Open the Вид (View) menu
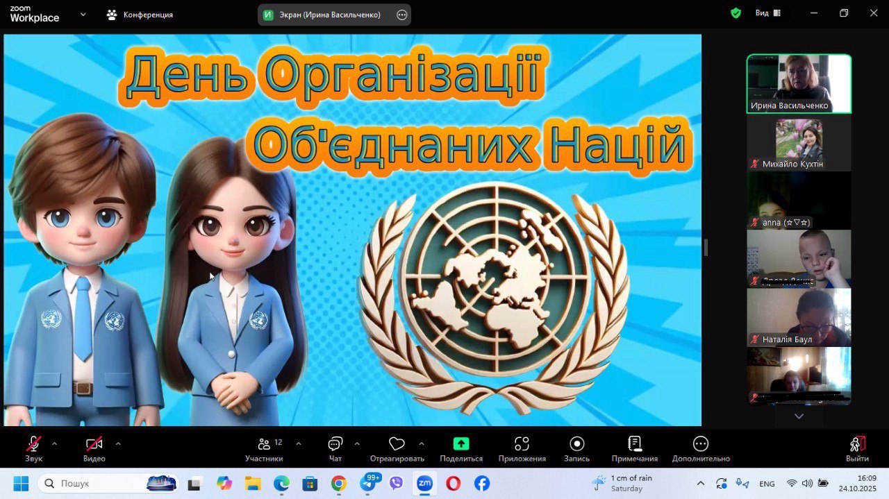Viewport: 889px width, 499px height. [767, 13]
